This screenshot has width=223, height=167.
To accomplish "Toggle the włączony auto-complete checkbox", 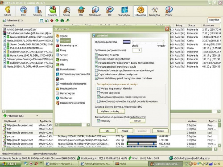I will pyautogui.click(x=99, y=121).
